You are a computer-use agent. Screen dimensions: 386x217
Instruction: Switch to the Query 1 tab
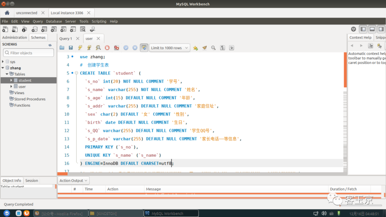tap(65, 38)
